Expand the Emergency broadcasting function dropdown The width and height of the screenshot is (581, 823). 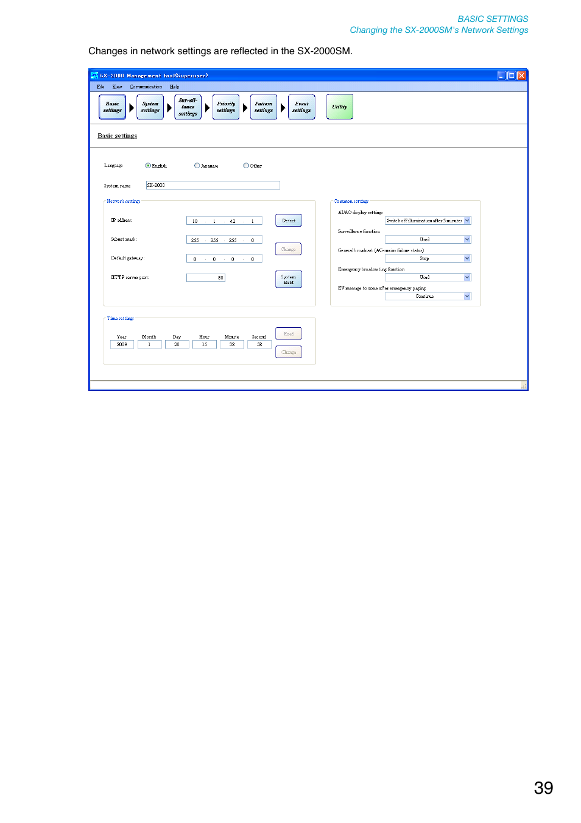468,277
